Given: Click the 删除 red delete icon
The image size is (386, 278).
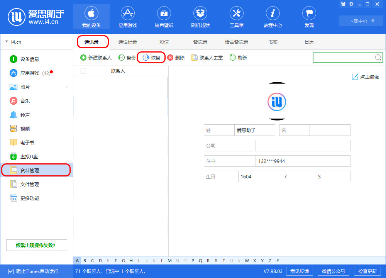Looking at the screenshot, I should (x=170, y=58).
